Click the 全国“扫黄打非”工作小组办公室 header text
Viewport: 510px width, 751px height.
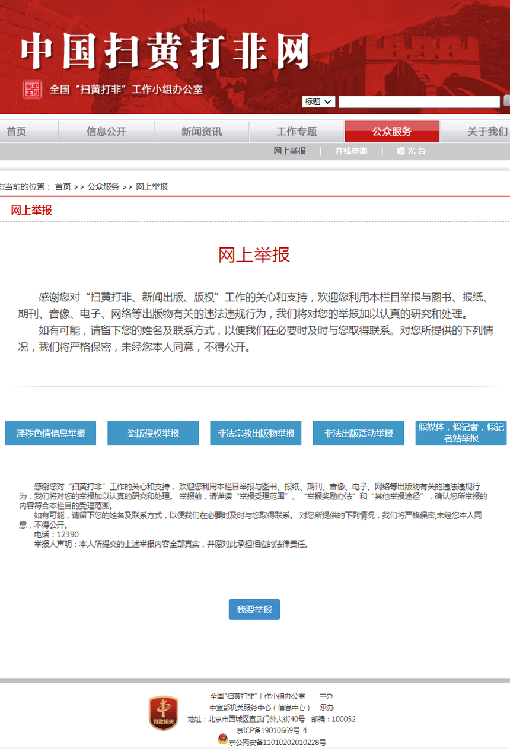126,90
